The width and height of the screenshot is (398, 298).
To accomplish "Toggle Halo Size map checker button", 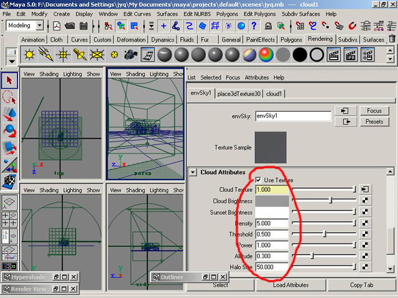I will click(x=365, y=266).
